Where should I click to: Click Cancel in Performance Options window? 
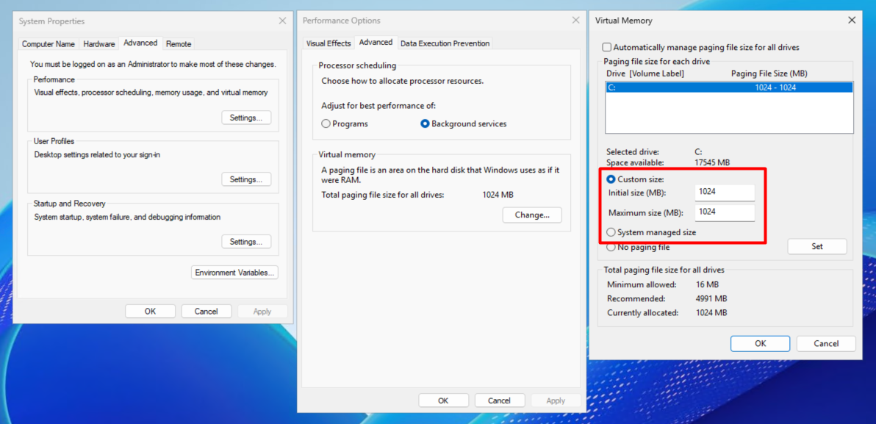500,400
